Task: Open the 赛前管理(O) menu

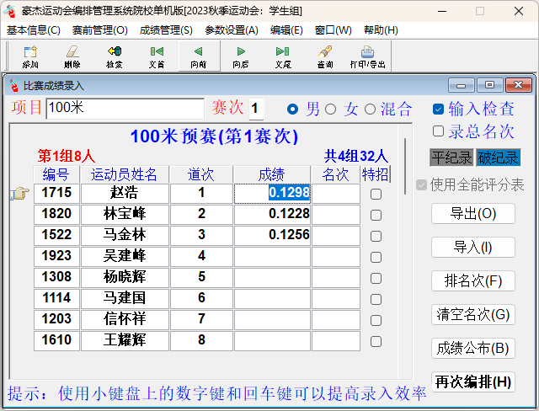Action: point(100,30)
